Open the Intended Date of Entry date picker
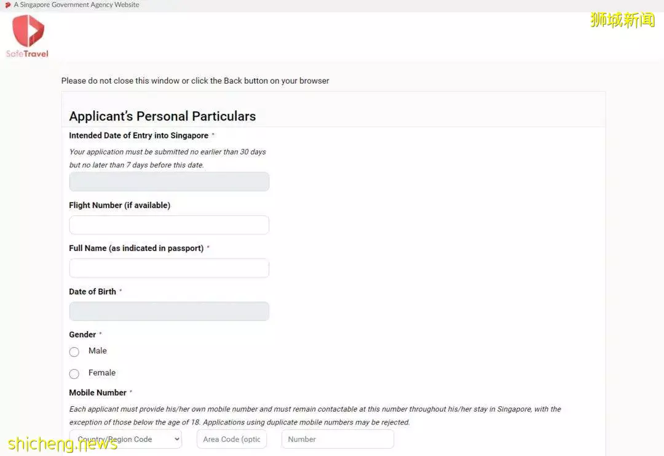Image resolution: width=664 pixels, height=456 pixels. pyautogui.click(x=169, y=182)
